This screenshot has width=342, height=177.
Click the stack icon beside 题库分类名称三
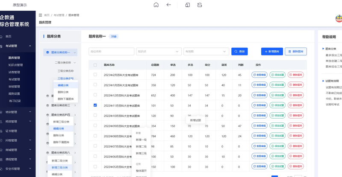(47, 105)
